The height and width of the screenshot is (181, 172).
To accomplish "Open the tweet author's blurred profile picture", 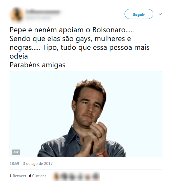I will click(16, 15).
